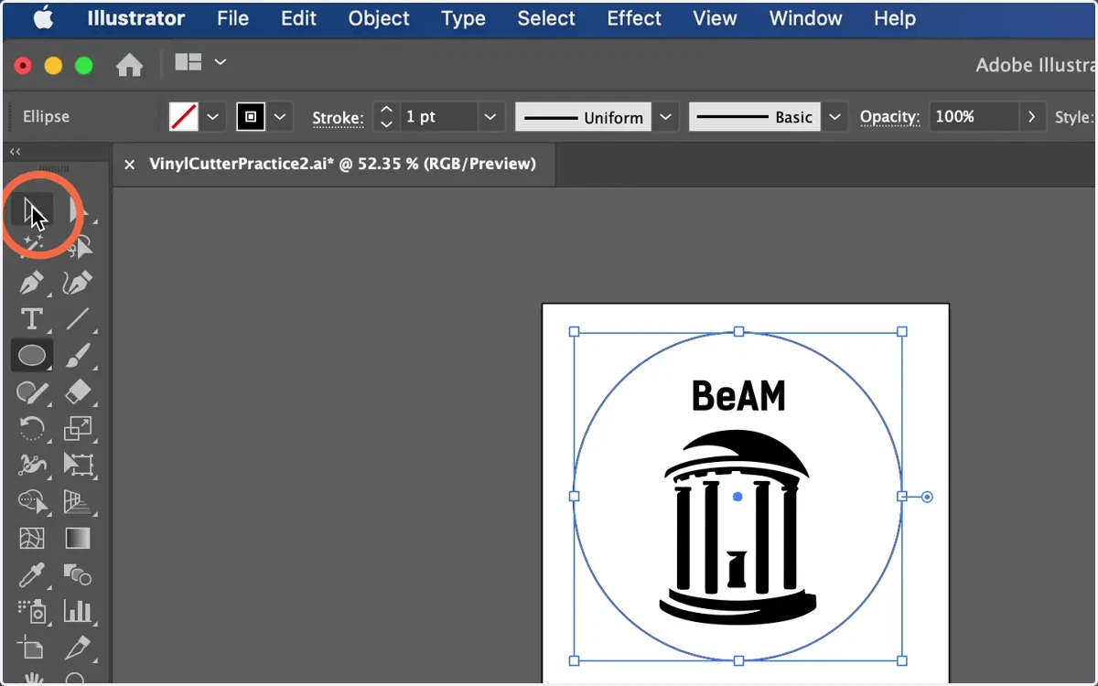
Task: Click the stroke weight stepper arrows
Action: [x=386, y=117]
